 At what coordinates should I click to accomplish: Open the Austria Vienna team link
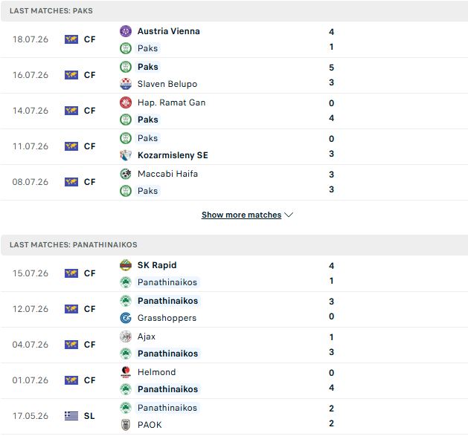click(x=169, y=31)
